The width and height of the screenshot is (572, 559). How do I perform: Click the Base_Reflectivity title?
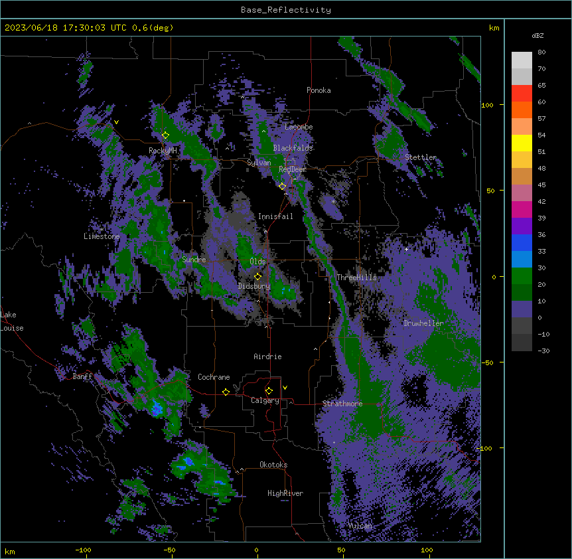(x=286, y=10)
